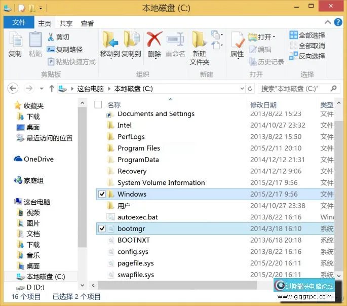Open the Copy to (复制到) command
The width and height of the screenshot is (347, 306).
pos(131,44)
